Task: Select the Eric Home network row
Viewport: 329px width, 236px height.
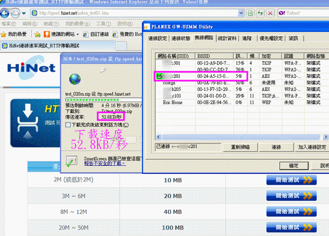Action: tap(242, 103)
